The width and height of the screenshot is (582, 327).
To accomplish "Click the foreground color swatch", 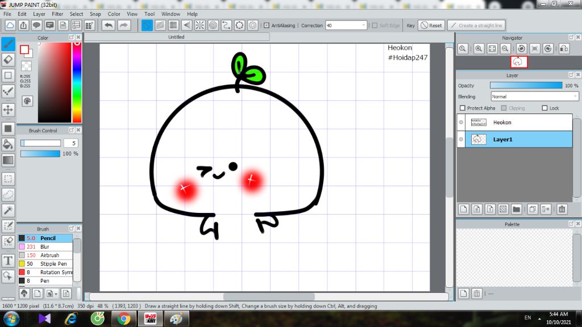I will click(24, 50).
